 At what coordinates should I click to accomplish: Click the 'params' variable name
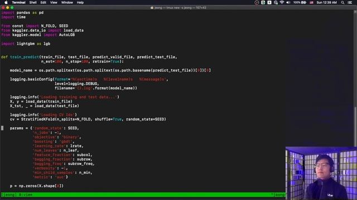point(17,128)
